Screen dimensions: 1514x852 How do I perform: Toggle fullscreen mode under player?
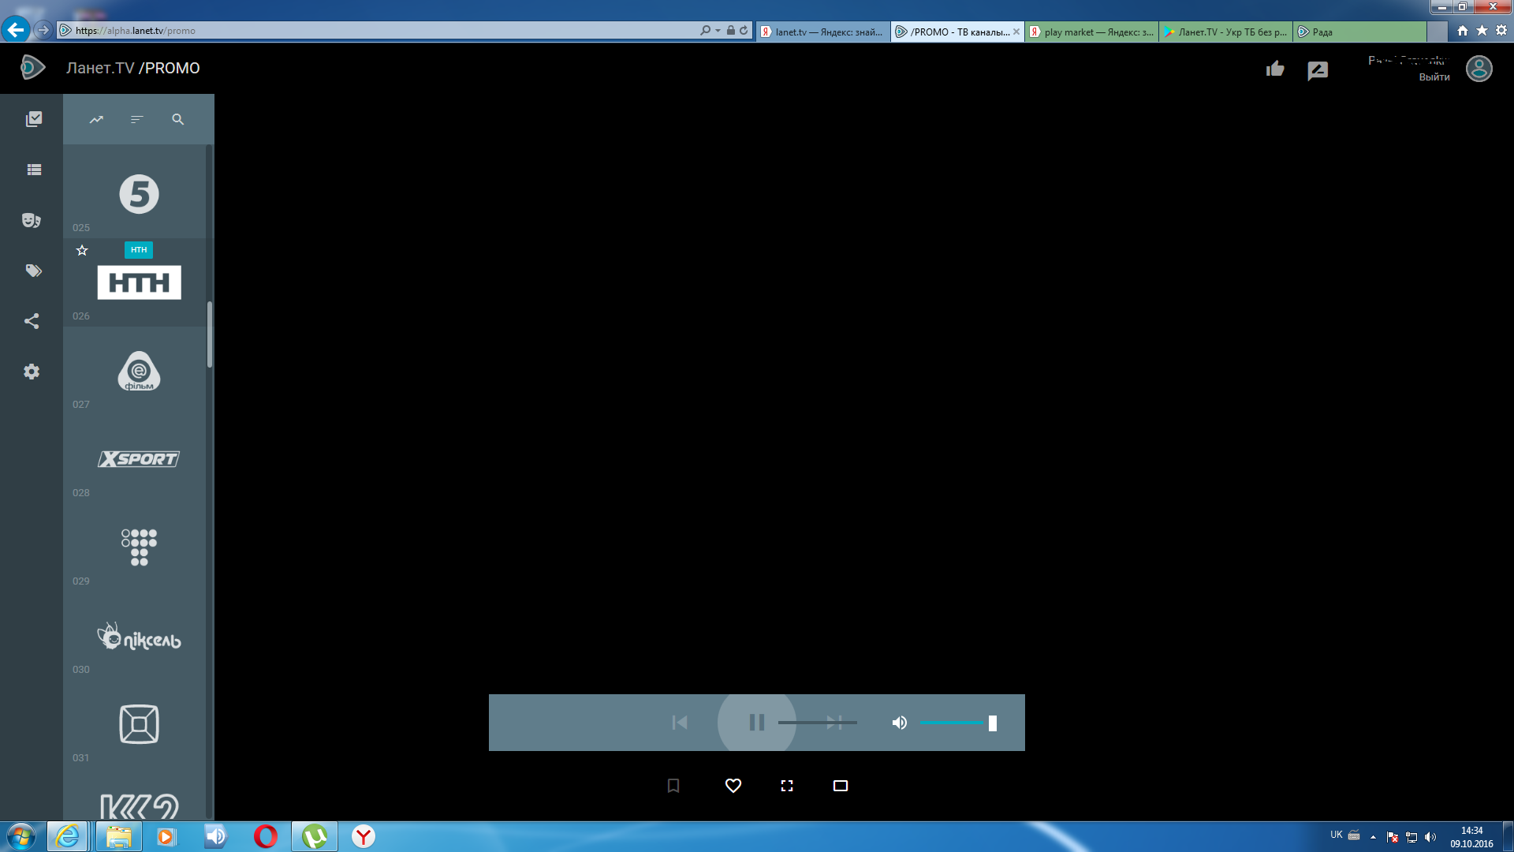point(787,786)
